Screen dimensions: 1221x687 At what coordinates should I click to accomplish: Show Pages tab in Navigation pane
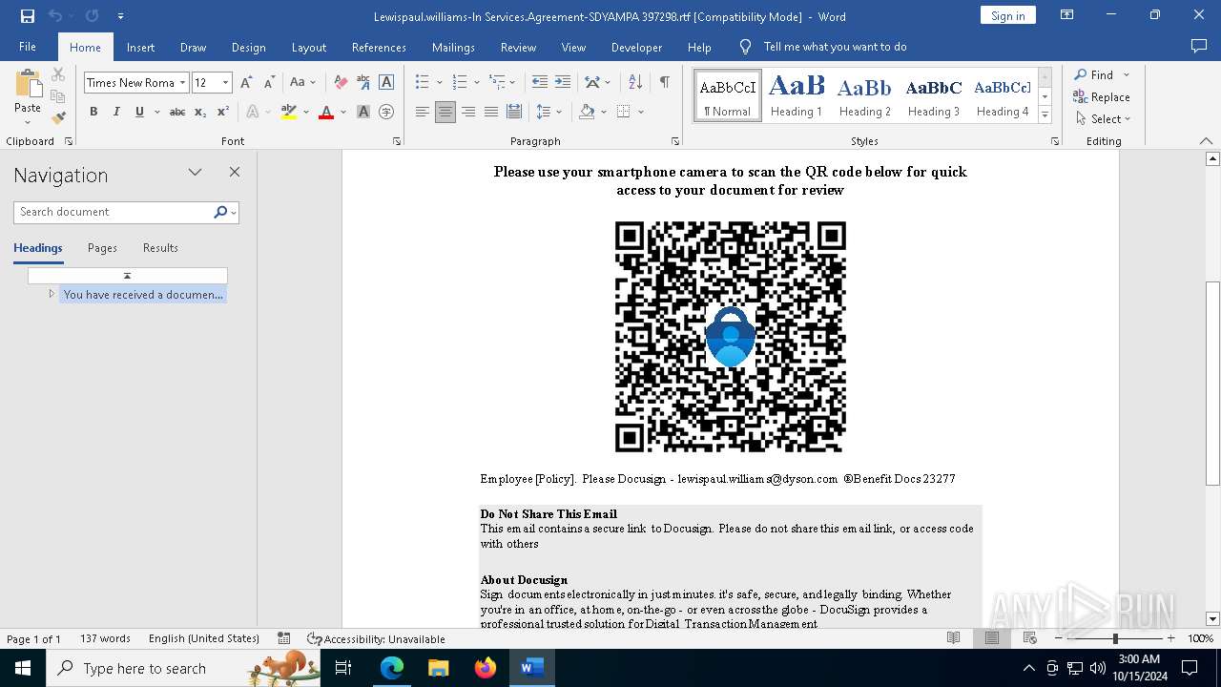pyautogui.click(x=102, y=248)
